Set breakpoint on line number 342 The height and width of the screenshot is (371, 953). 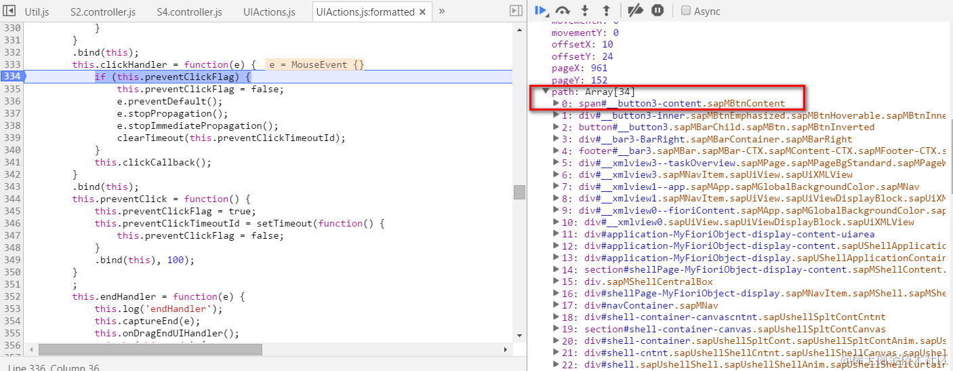pyautogui.click(x=12, y=174)
